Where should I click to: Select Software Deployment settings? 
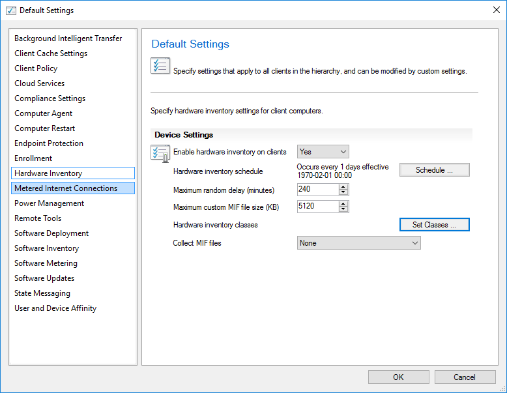73,233
